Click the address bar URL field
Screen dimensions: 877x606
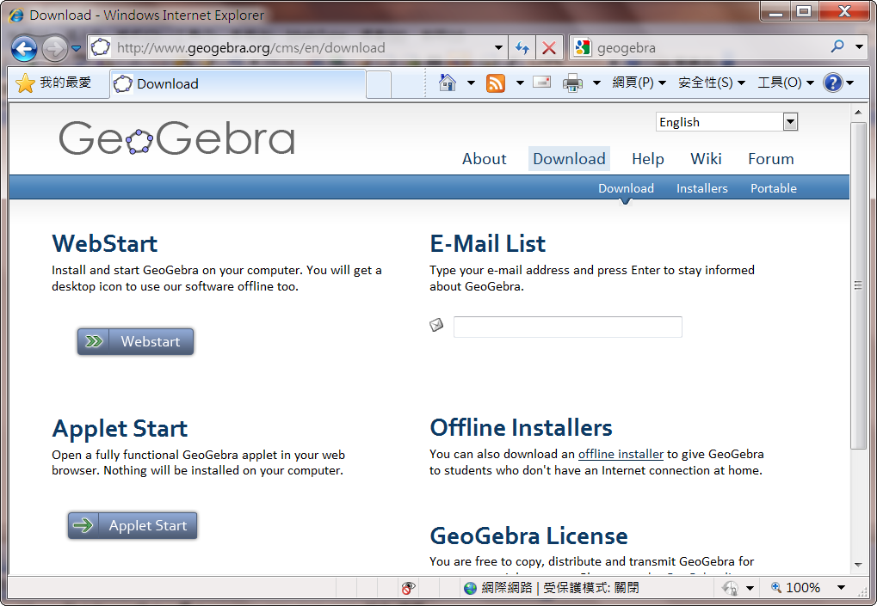[296, 48]
